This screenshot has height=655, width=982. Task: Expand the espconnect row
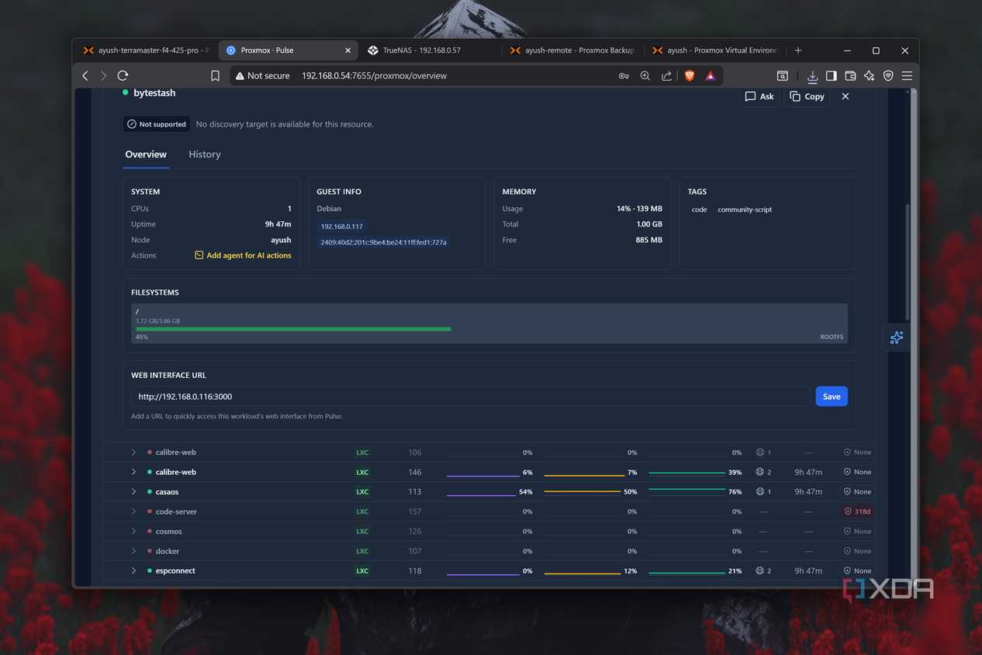(133, 570)
